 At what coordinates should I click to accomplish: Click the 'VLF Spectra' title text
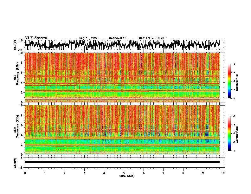[36, 38]
